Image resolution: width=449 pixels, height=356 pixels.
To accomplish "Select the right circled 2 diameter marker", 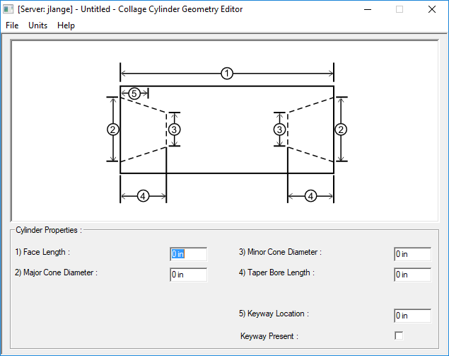I will pyautogui.click(x=341, y=129).
